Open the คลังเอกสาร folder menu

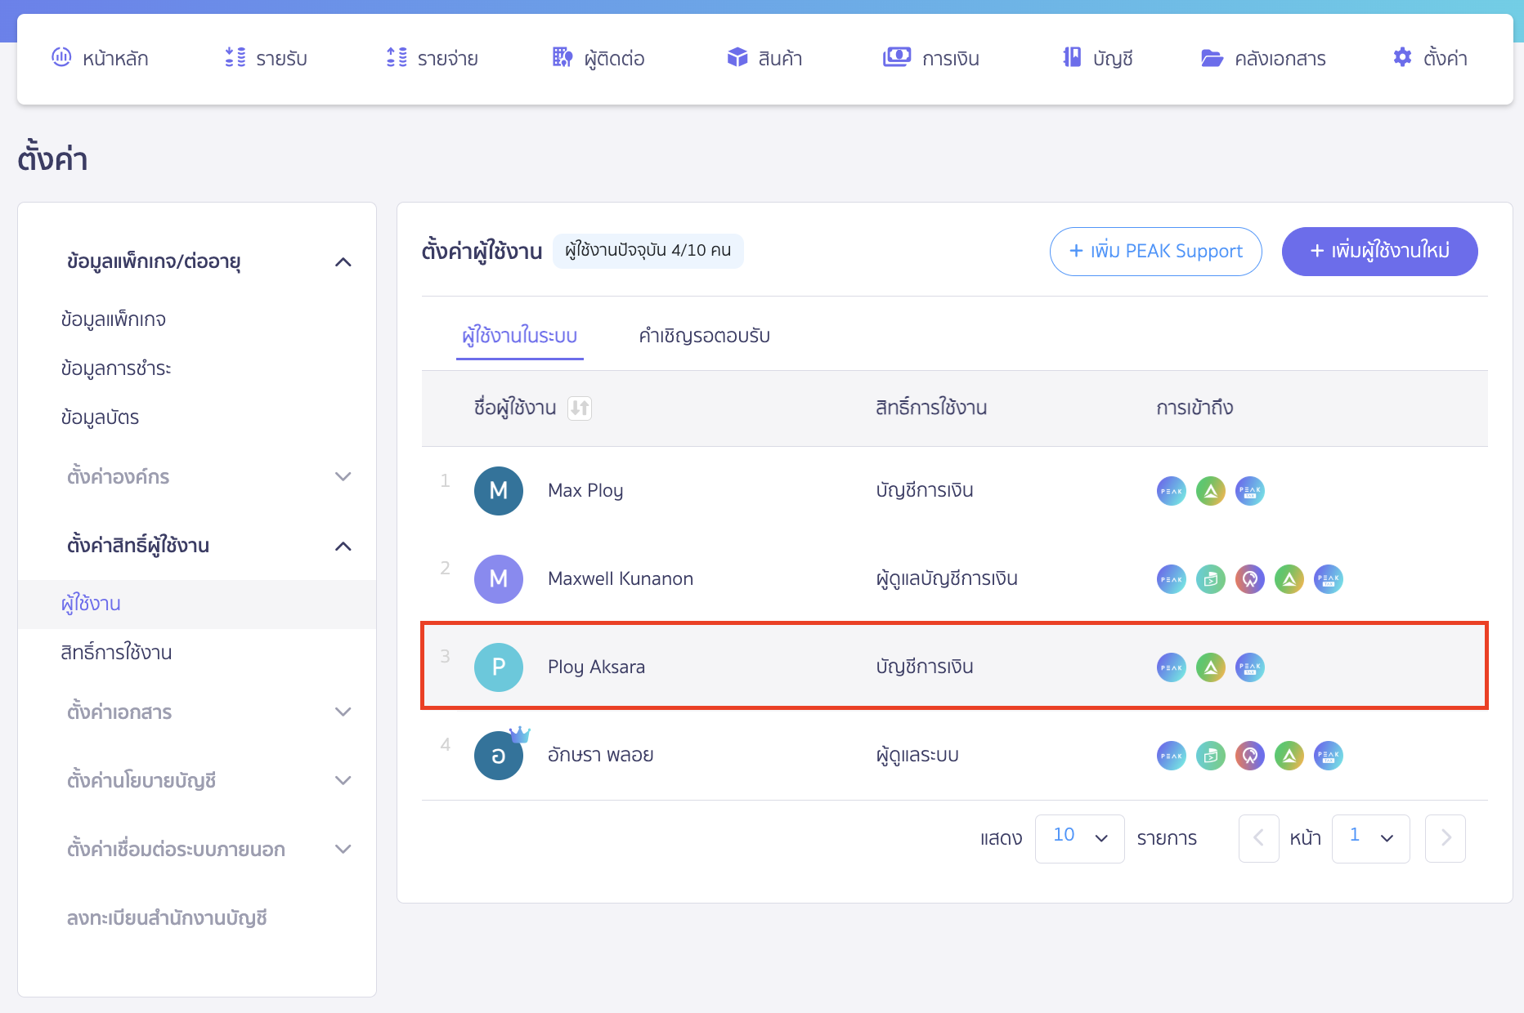[x=1263, y=58]
